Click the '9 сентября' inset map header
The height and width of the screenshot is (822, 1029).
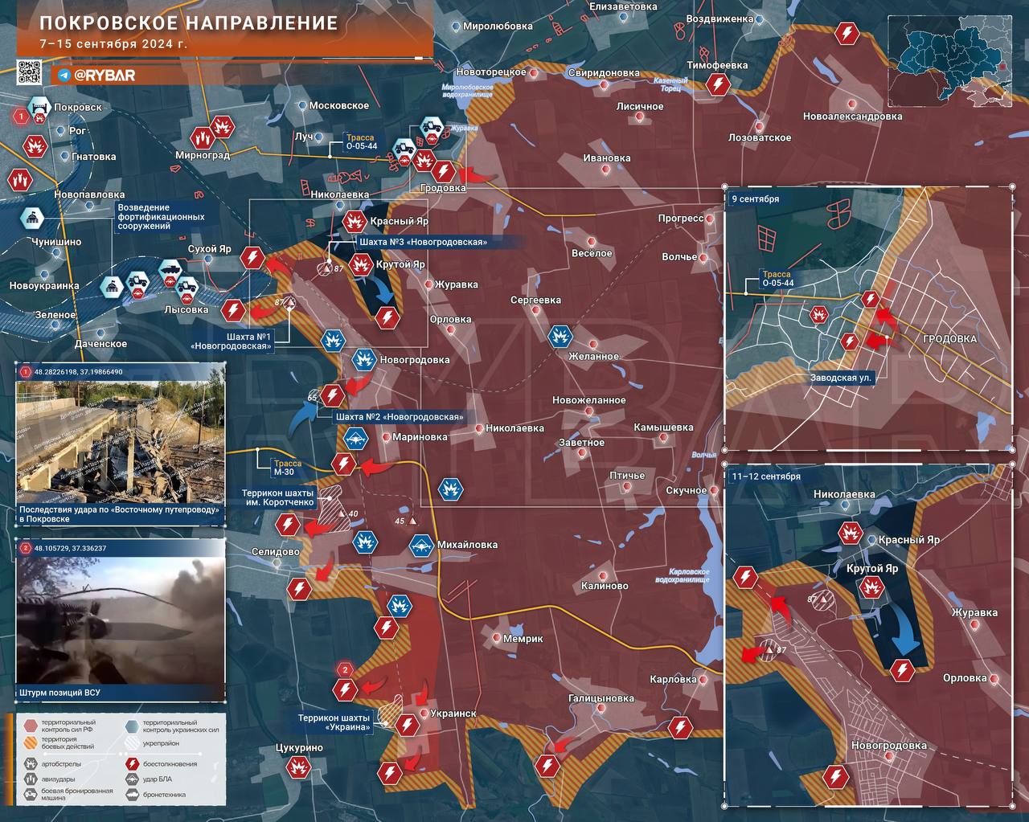pyautogui.click(x=755, y=198)
